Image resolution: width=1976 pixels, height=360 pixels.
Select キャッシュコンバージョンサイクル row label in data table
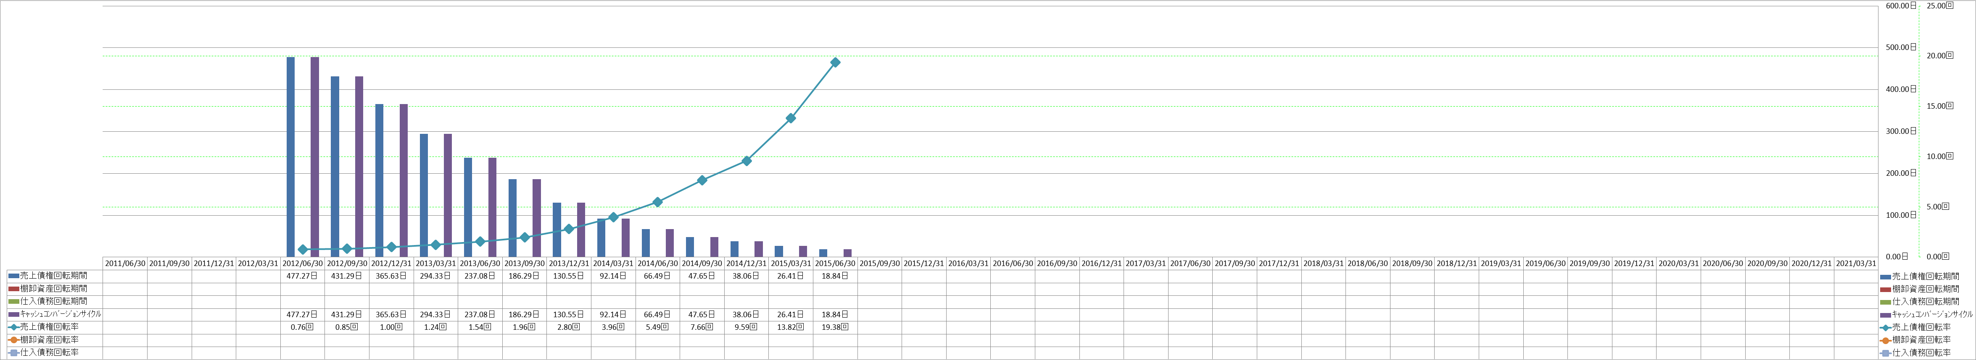click(x=61, y=314)
